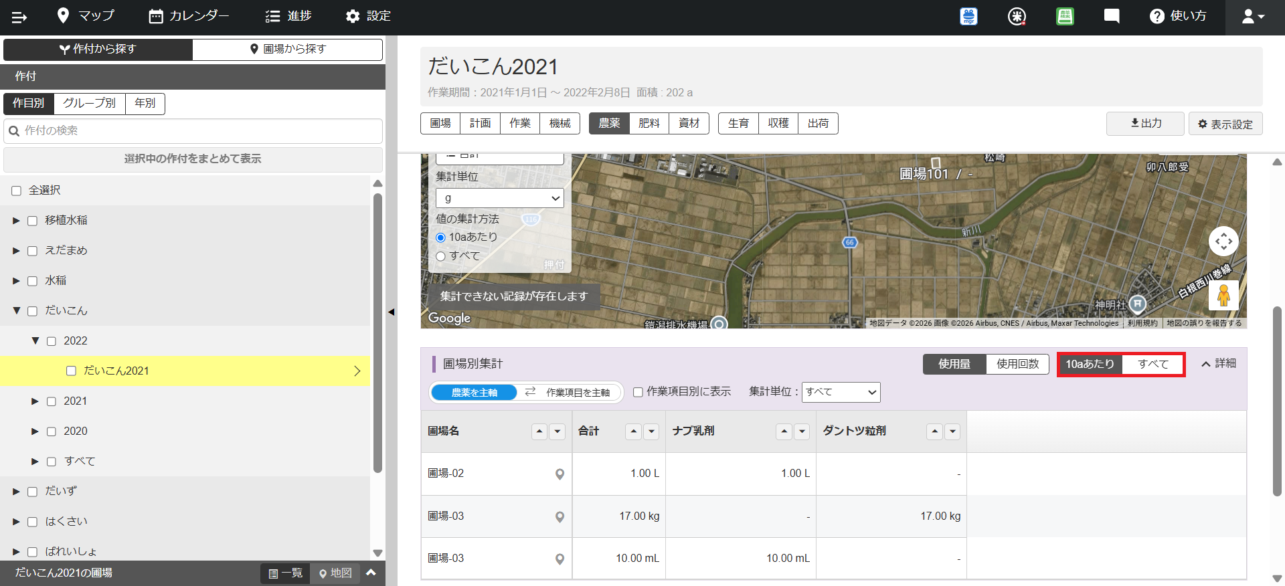Open the カレンダー menu
The width and height of the screenshot is (1285, 586).
click(x=189, y=16)
